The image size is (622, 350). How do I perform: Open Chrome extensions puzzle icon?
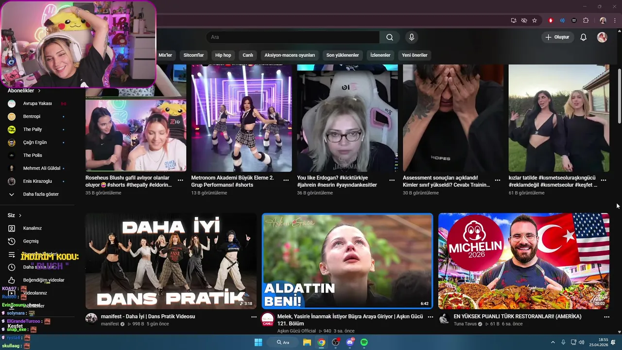pos(586,20)
